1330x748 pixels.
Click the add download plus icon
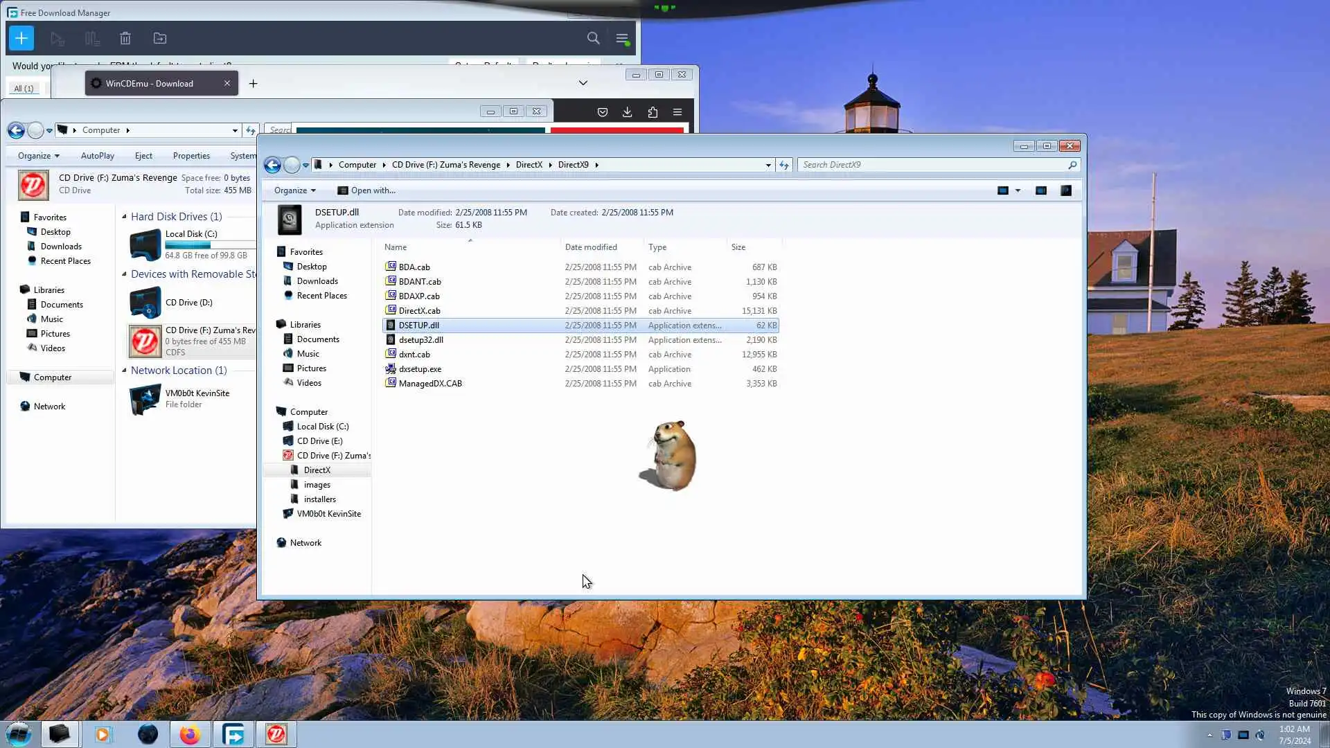[21, 38]
